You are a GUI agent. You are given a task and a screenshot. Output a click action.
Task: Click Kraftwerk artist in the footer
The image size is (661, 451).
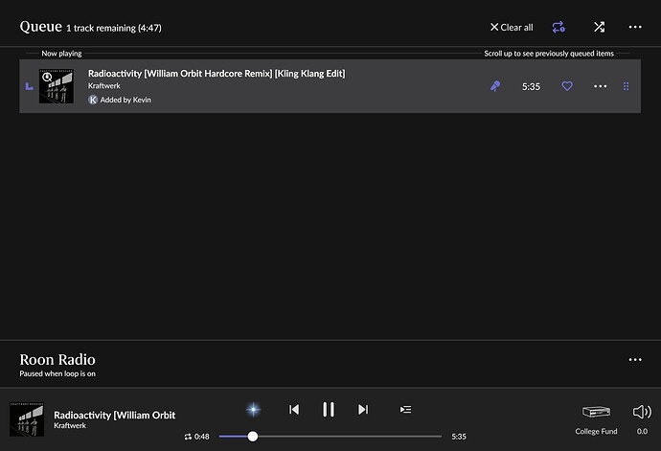click(x=70, y=426)
